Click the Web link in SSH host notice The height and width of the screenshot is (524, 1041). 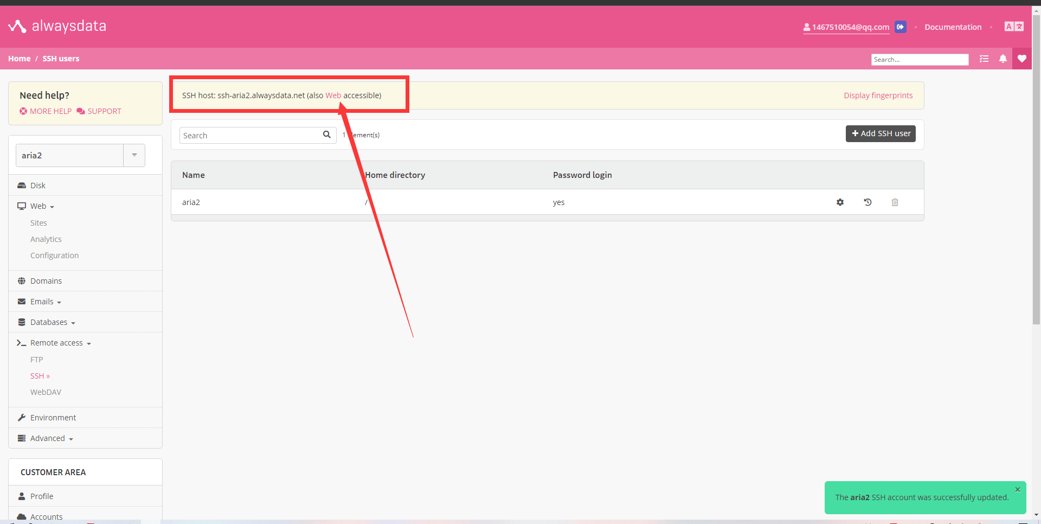(x=333, y=95)
